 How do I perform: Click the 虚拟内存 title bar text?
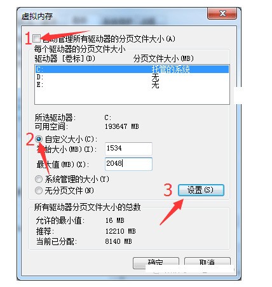coord(37,17)
